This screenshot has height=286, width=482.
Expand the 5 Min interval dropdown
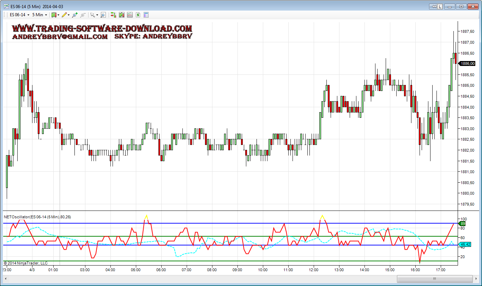pos(40,15)
